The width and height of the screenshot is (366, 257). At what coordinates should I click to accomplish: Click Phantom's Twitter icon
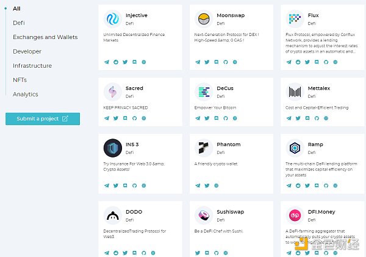(207, 185)
